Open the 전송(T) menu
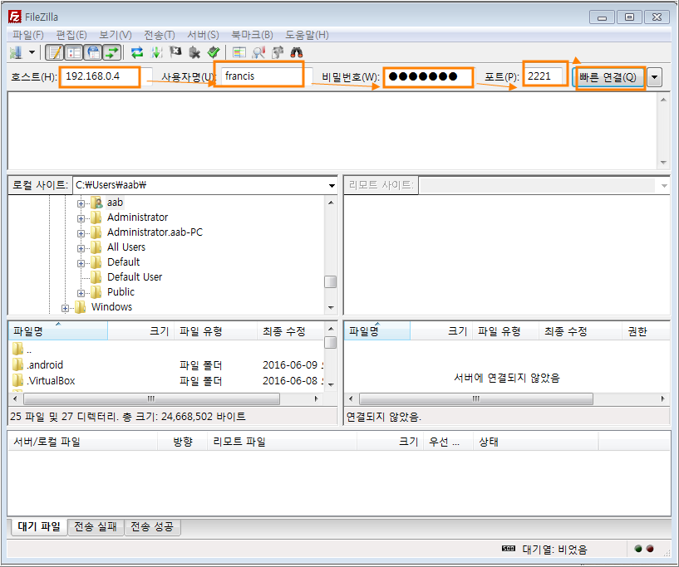The height and width of the screenshot is (567, 679). (x=160, y=35)
